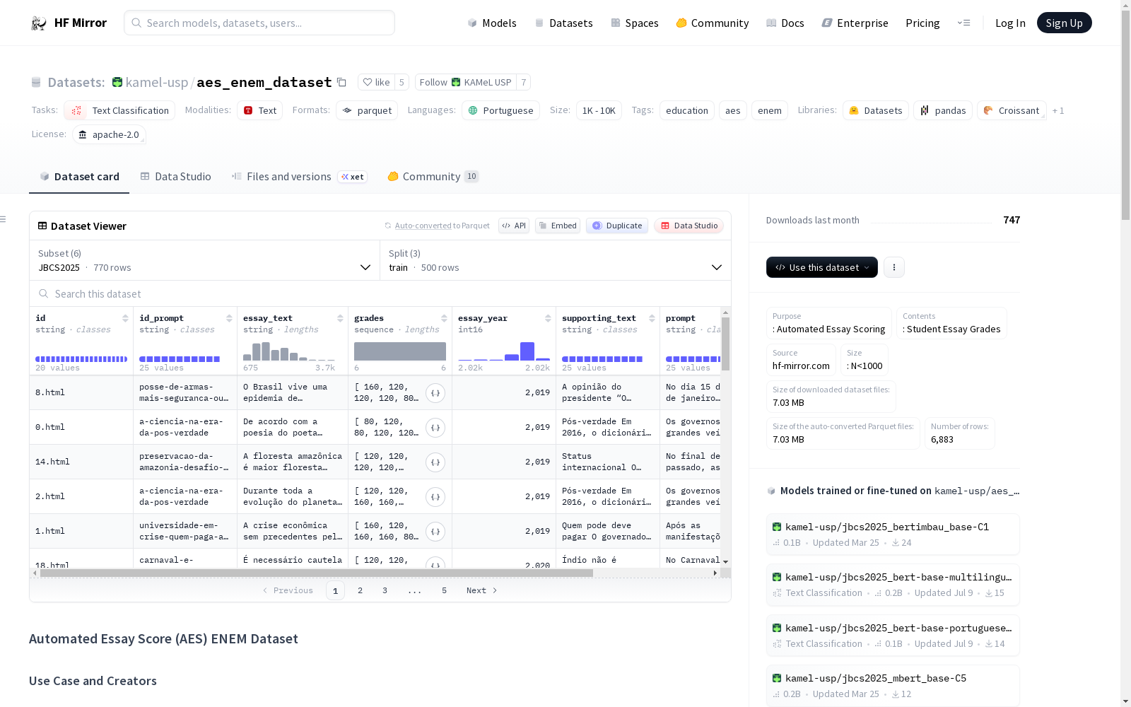Click the parquet format tag
Screen dimensions: 1131x707
coord(367,110)
